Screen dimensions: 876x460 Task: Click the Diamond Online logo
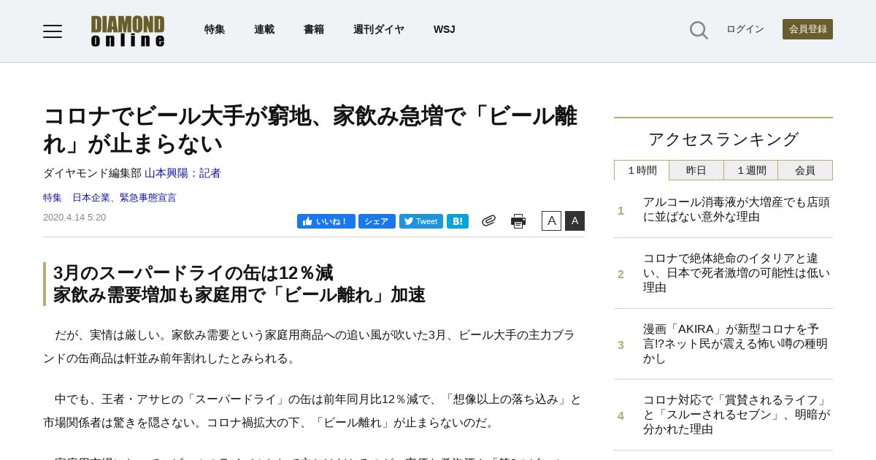point(128,31)
